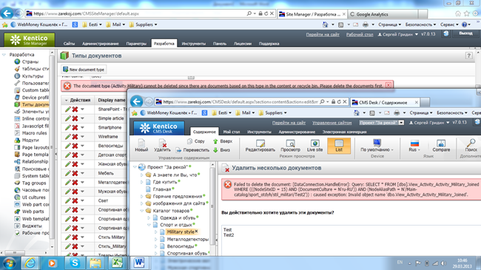
Task: Select Металлодетекторы in content tree
Action: 187,240
